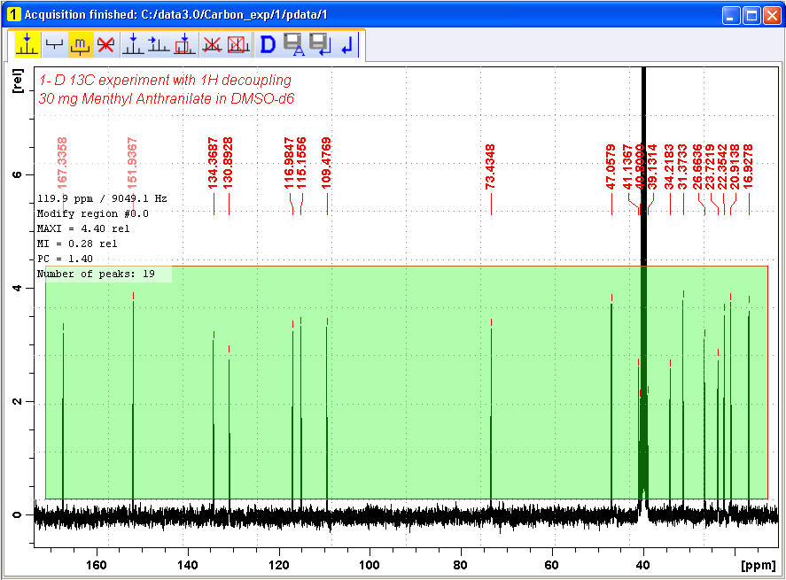Click title '1-D 13C experiment with 1H decoupling'

165,81
